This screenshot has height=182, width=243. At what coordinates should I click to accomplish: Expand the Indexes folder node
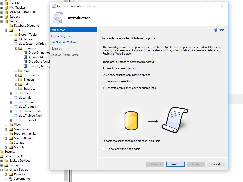tap(16, 84)
